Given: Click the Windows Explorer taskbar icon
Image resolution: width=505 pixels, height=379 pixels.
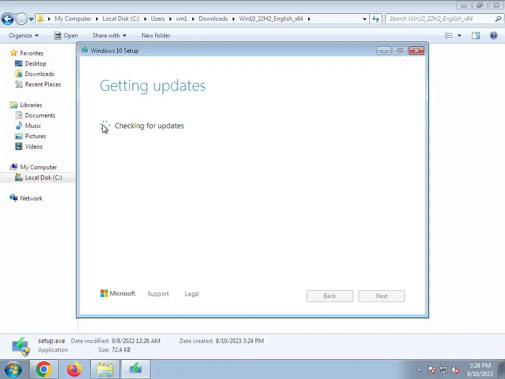Looking at the screenshot, I should coord(105,369).
